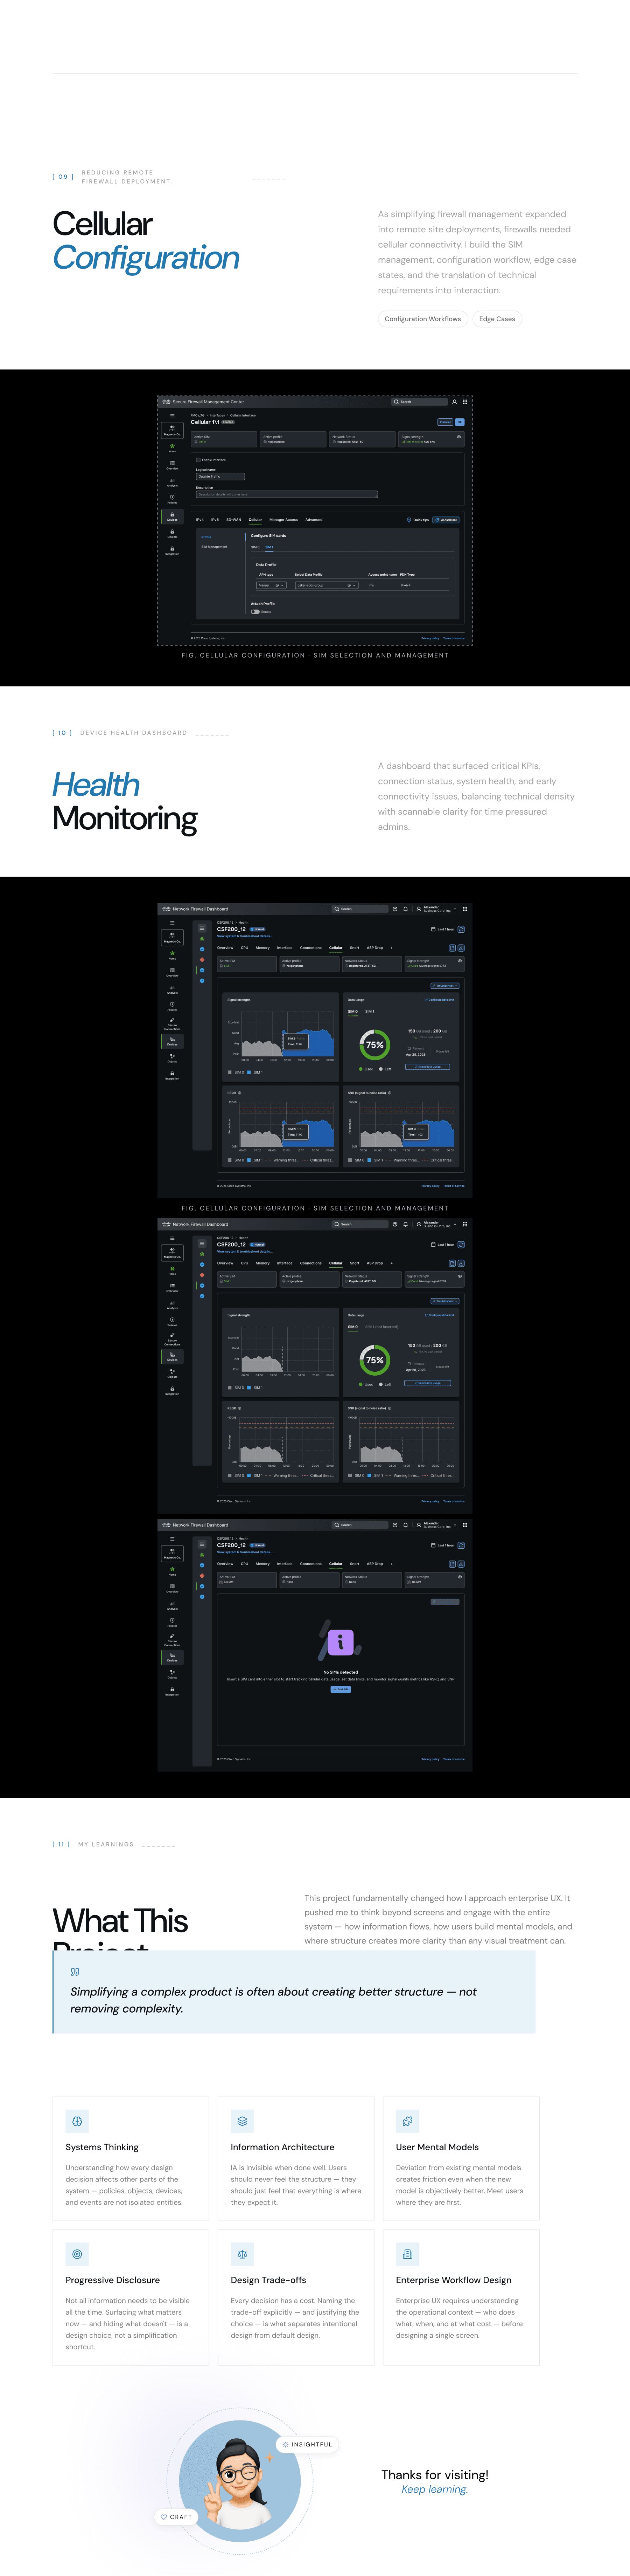
Task: Open the AI Assistant
Action: (446, 520)
